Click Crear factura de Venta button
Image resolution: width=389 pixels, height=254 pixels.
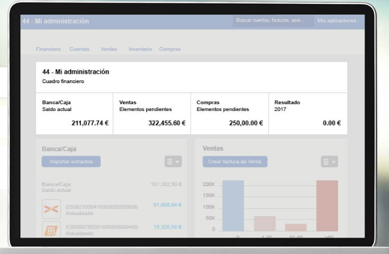(x=235, y=162)
